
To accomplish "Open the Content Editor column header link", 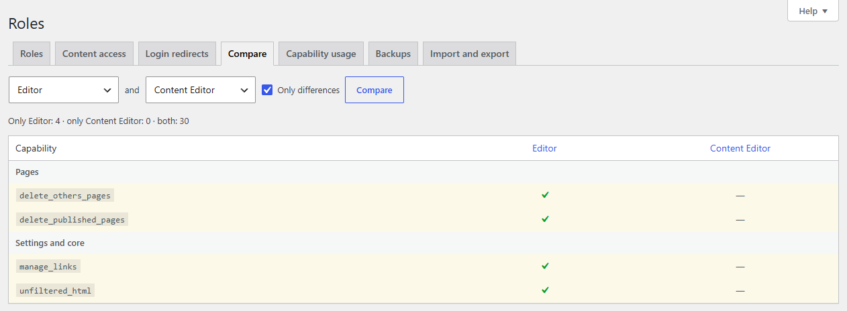I will point(740,148).
